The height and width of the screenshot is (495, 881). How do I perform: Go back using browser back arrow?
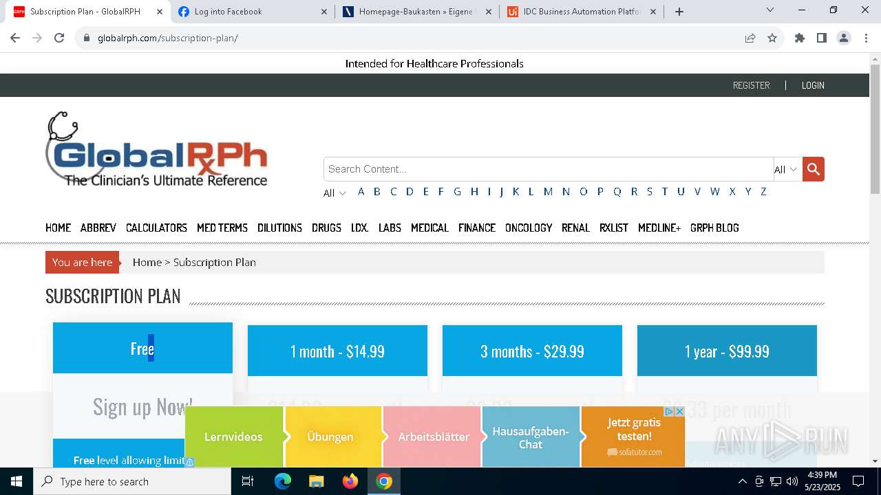(15, 38)
